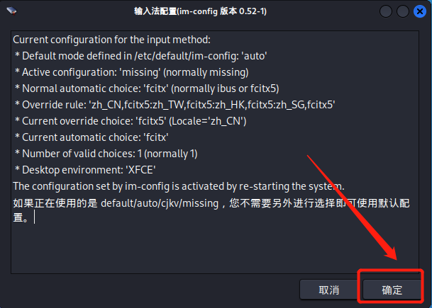Minimize the input method configuration window
This screenshot has width=432, height=308.
(x=387, y=11)
